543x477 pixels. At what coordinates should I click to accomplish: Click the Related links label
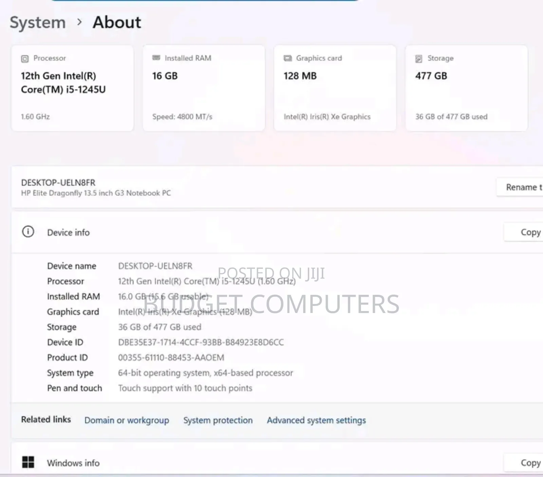[x=46, y=419]
